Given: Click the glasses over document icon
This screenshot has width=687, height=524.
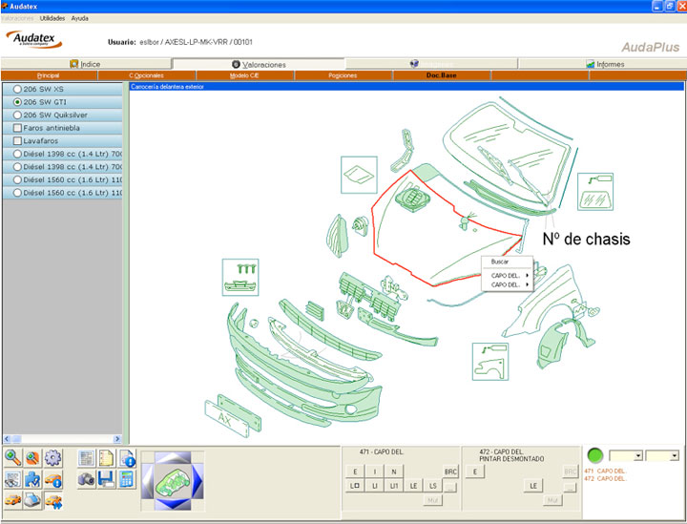Looking at the screenshot, I should (13, 479).
